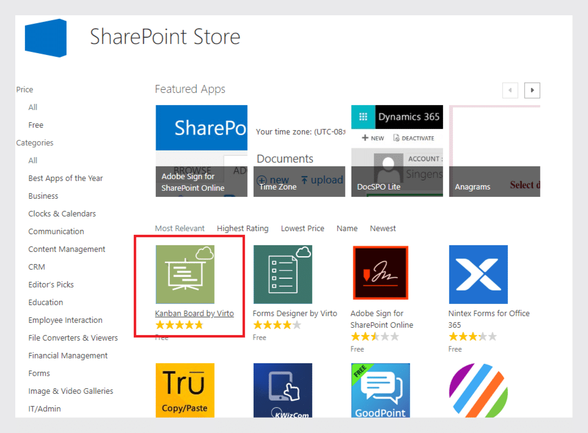Sort apps by Name
Screen dimensions: 588x433
pos(347,228)
